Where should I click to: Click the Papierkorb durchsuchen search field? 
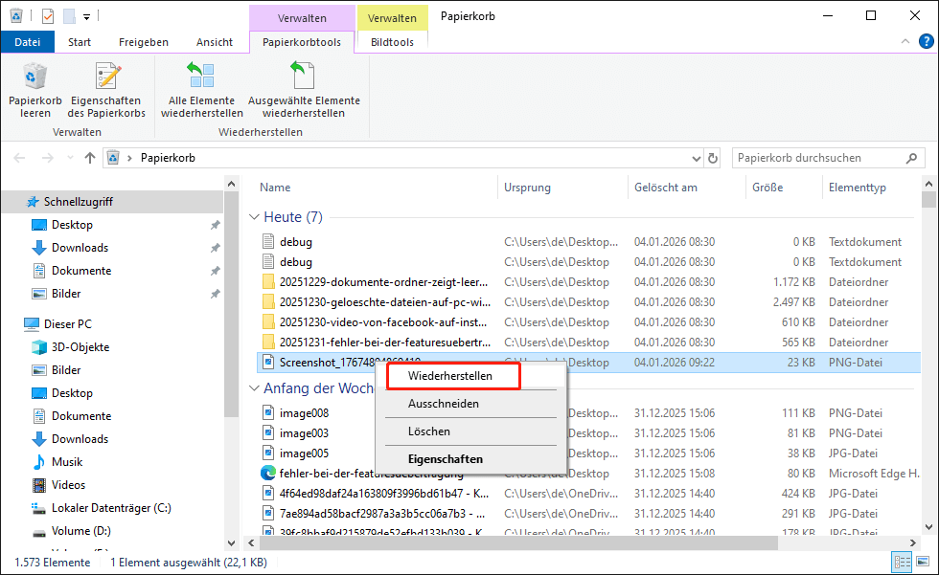pyautogui.click(x=819, y=158)
